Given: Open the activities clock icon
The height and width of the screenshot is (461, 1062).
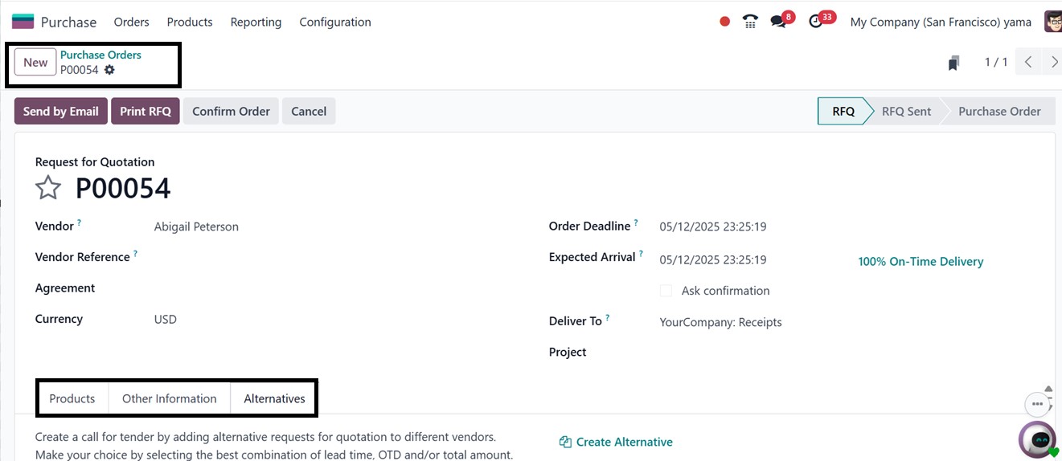Looking at the screenshot, I should coord(816,22).
